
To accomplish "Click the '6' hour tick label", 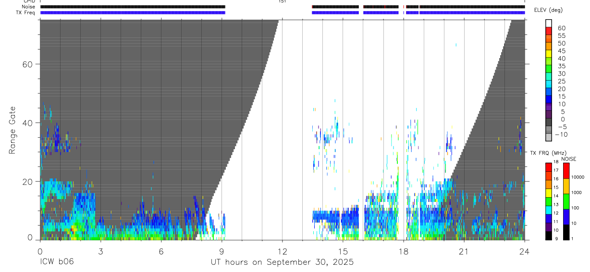I will pos(161,251).
